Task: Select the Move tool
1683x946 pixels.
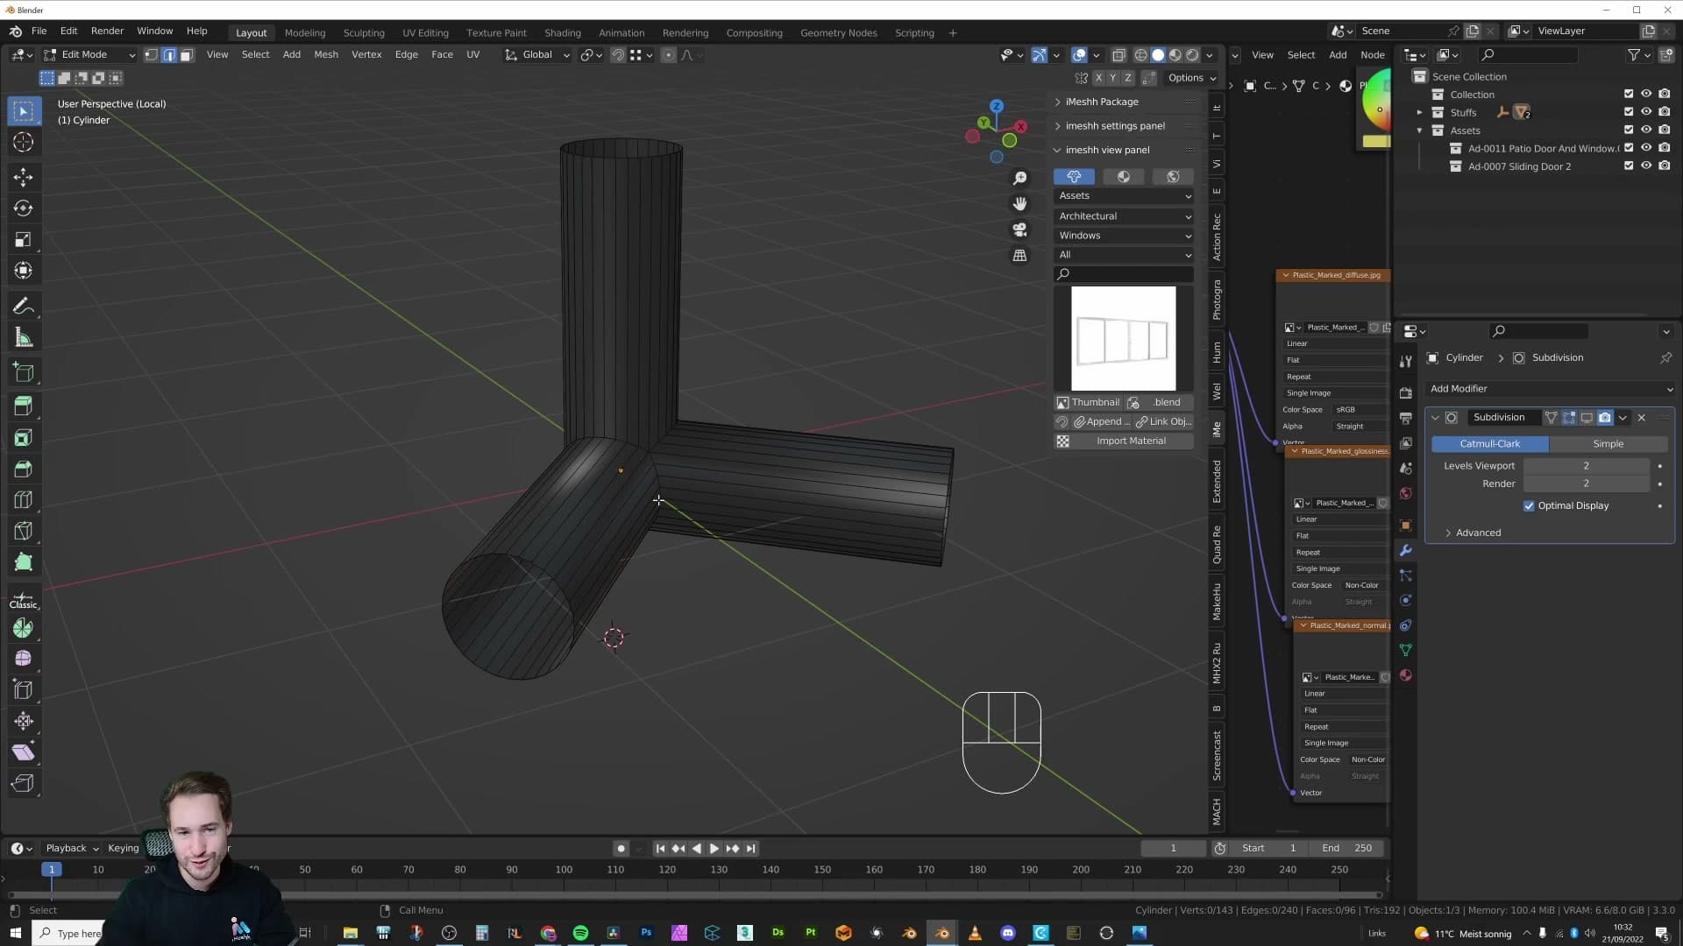Action: click(x=24, y=177)
